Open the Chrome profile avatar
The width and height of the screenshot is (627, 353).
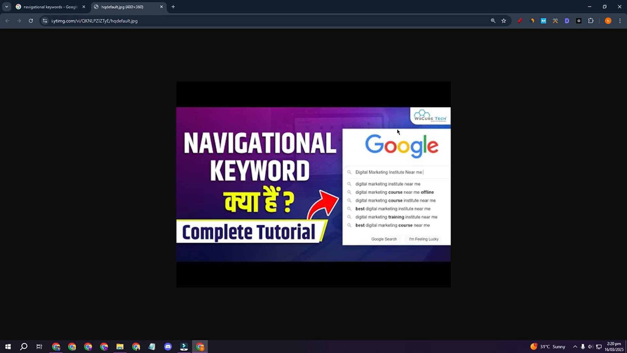coord(608,21)
